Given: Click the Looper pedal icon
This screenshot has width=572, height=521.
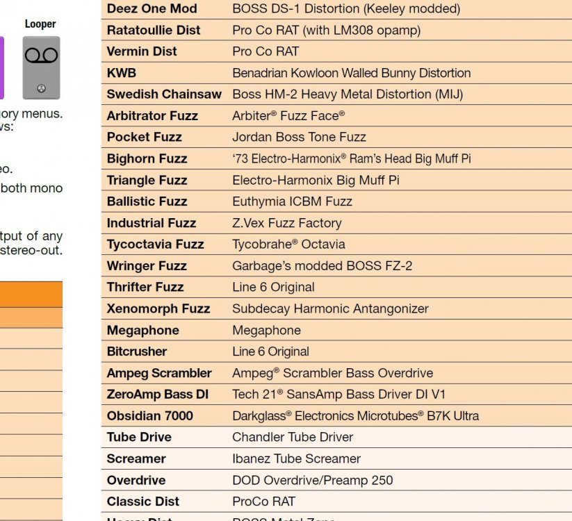Looking at the screenshot, I should click(41, 67).
